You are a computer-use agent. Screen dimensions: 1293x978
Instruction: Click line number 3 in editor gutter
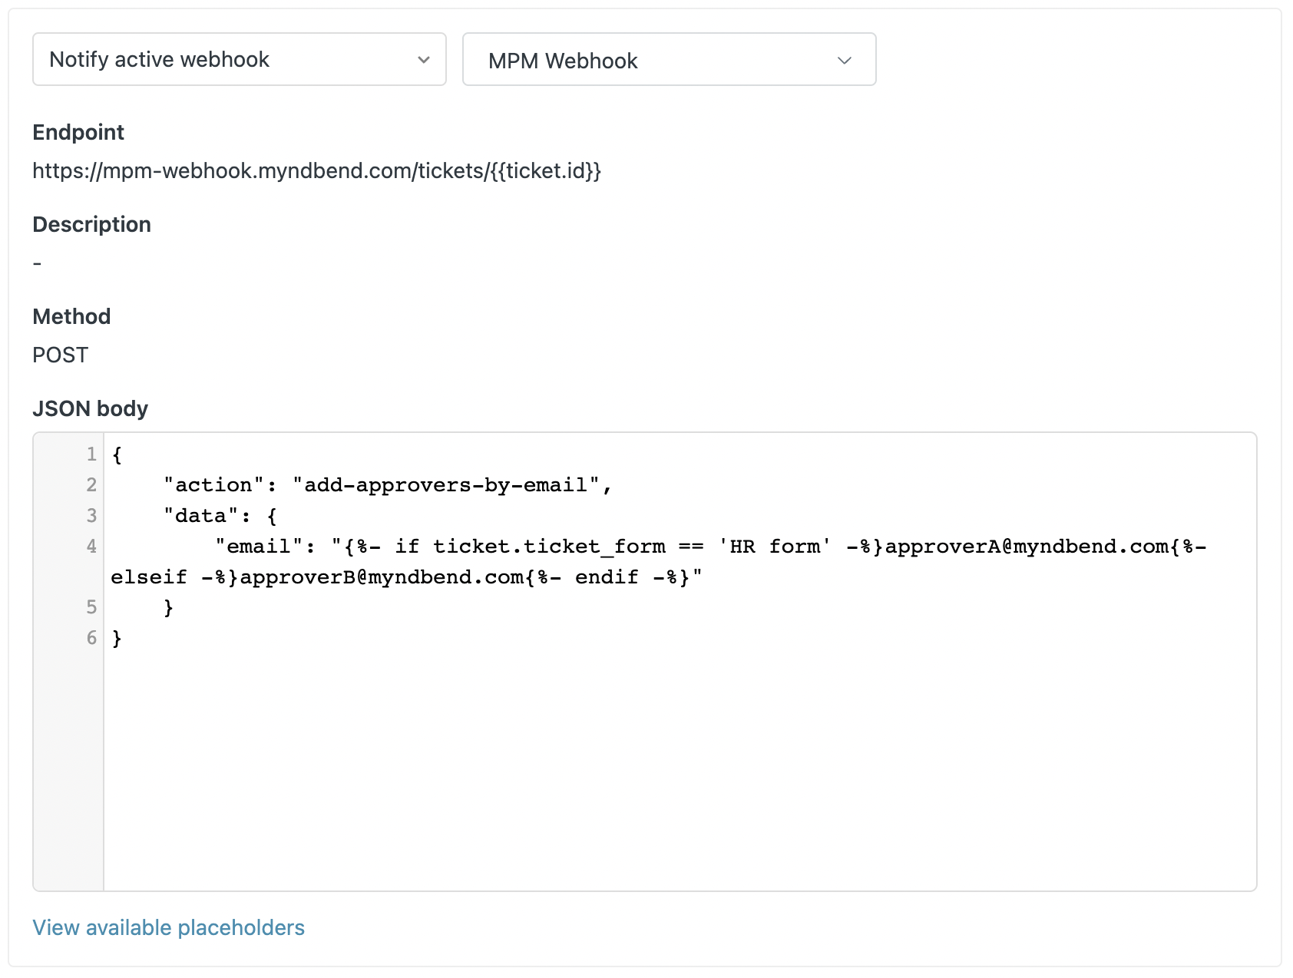(91, 516)
